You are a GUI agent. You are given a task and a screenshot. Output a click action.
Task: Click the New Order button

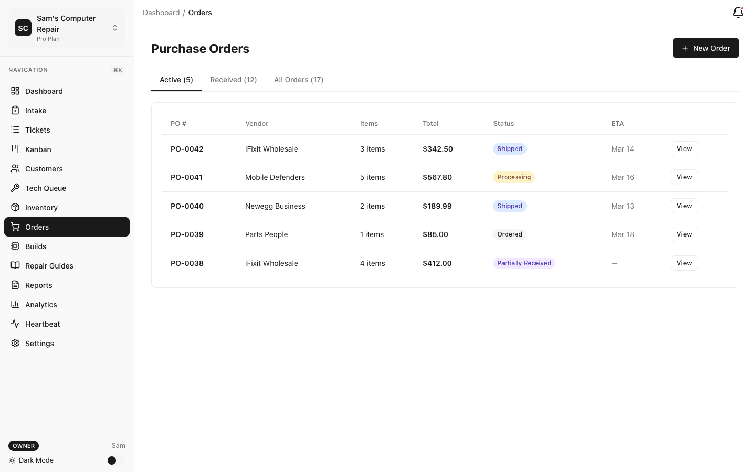(x=706, y=48)
